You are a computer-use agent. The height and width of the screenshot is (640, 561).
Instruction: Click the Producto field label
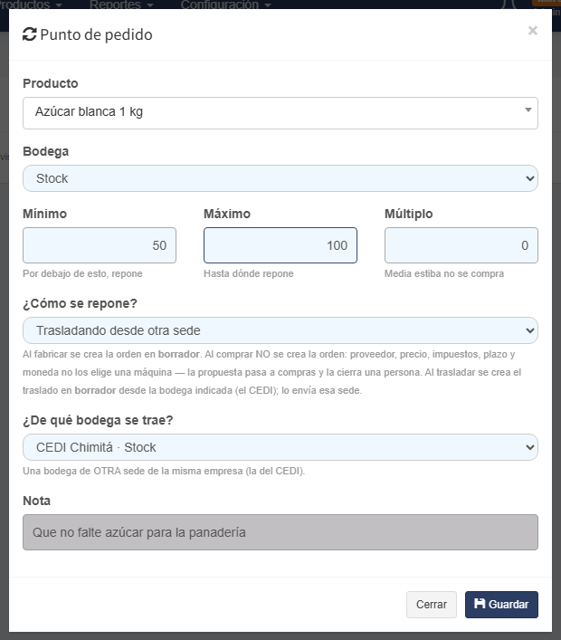(x=50, y=83)
